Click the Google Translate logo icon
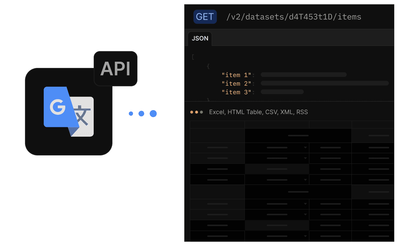406x246 pixels. pyautogui.click(x=69, y=111)
